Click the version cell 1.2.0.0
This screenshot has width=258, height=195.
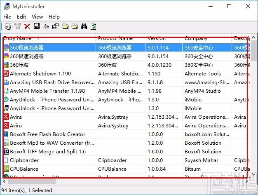[155, 143]
